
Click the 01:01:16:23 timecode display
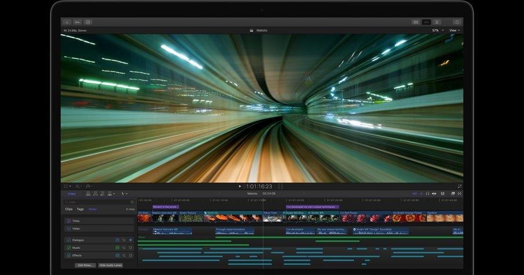259,186
